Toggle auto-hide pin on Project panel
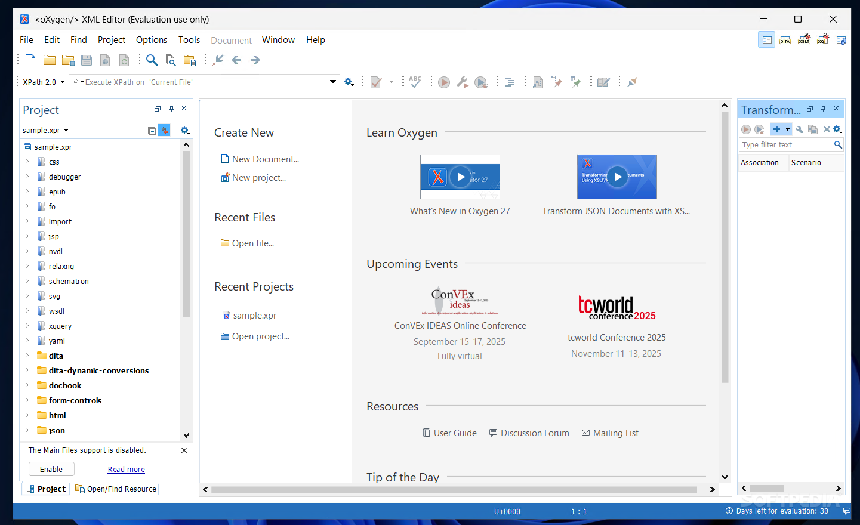Screen dimensions: 860x525 (x=171, y=109)
